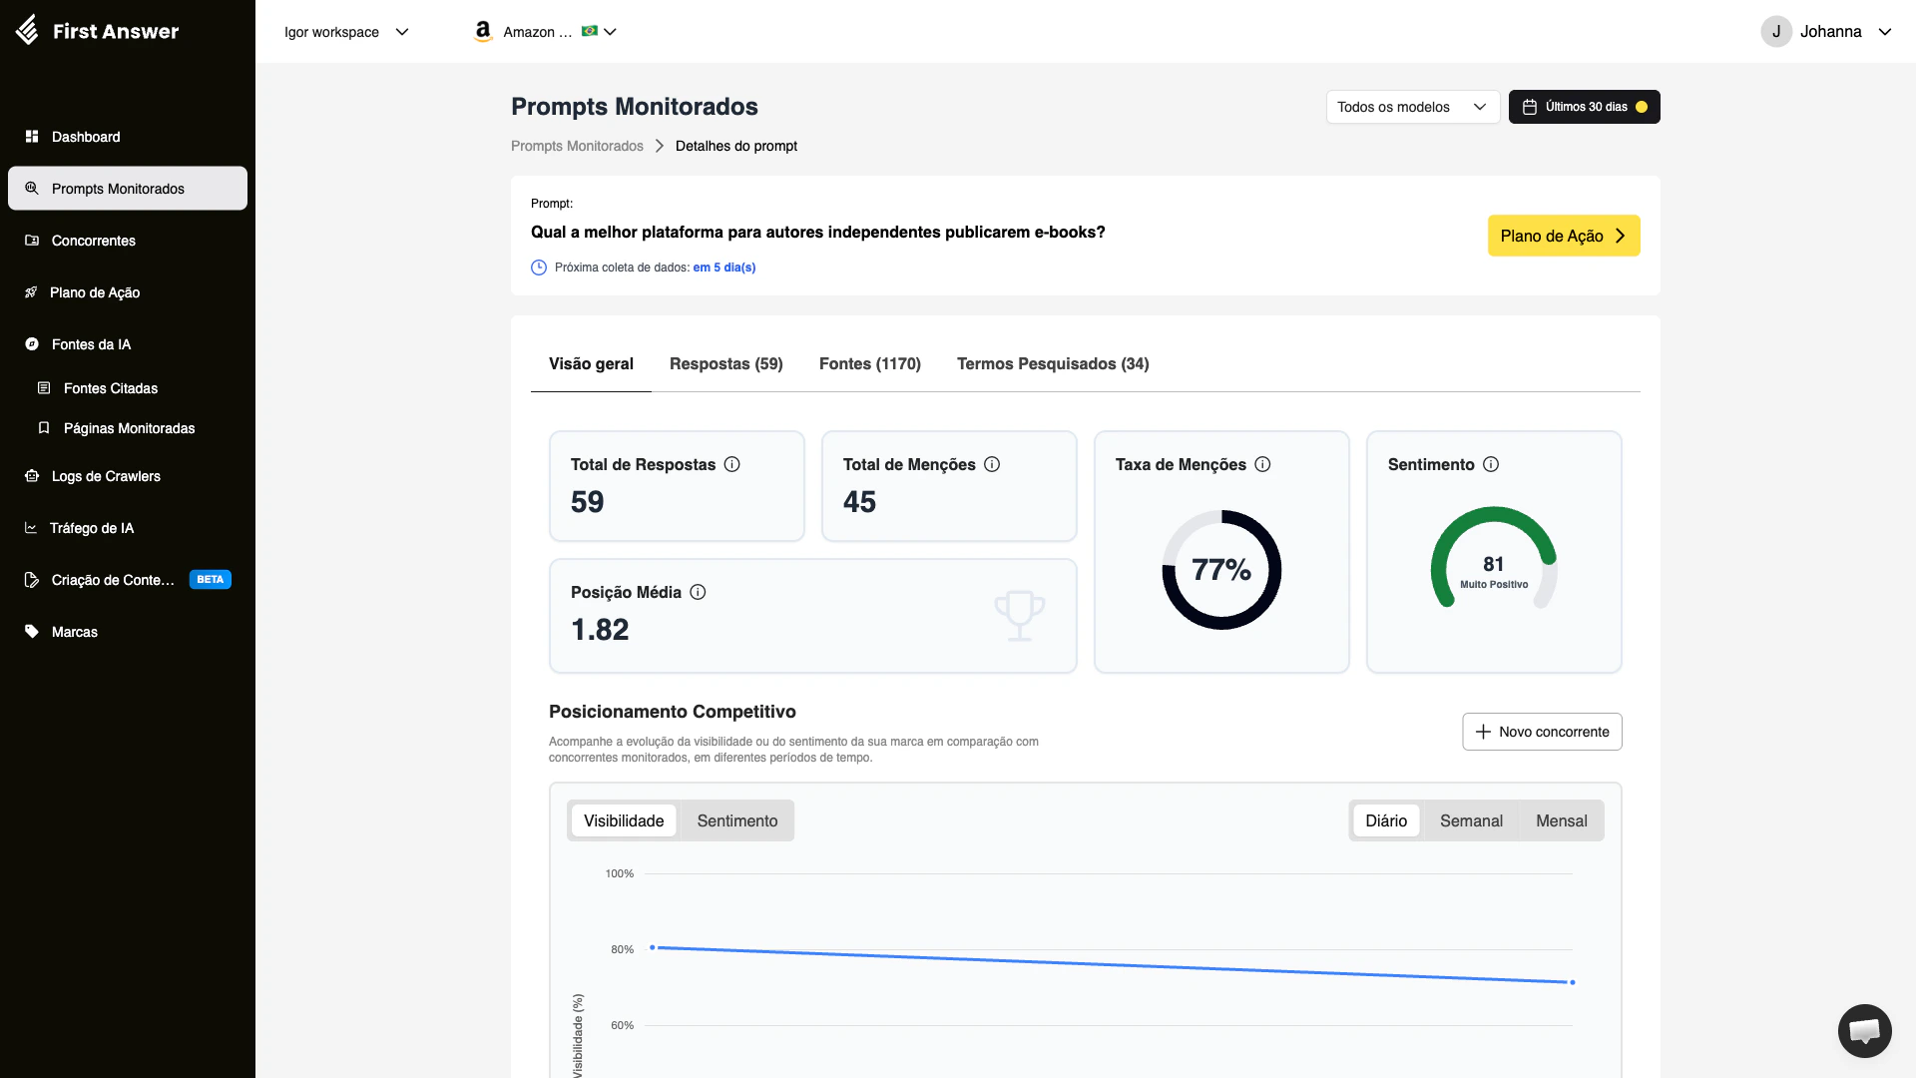Open Plano de Ação via rocket icon

coord(31,292)
